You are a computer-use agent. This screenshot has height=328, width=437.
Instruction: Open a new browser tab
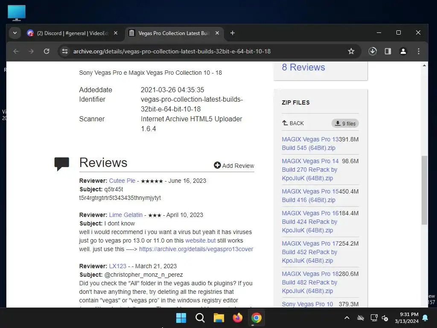[x=233, y=33]
